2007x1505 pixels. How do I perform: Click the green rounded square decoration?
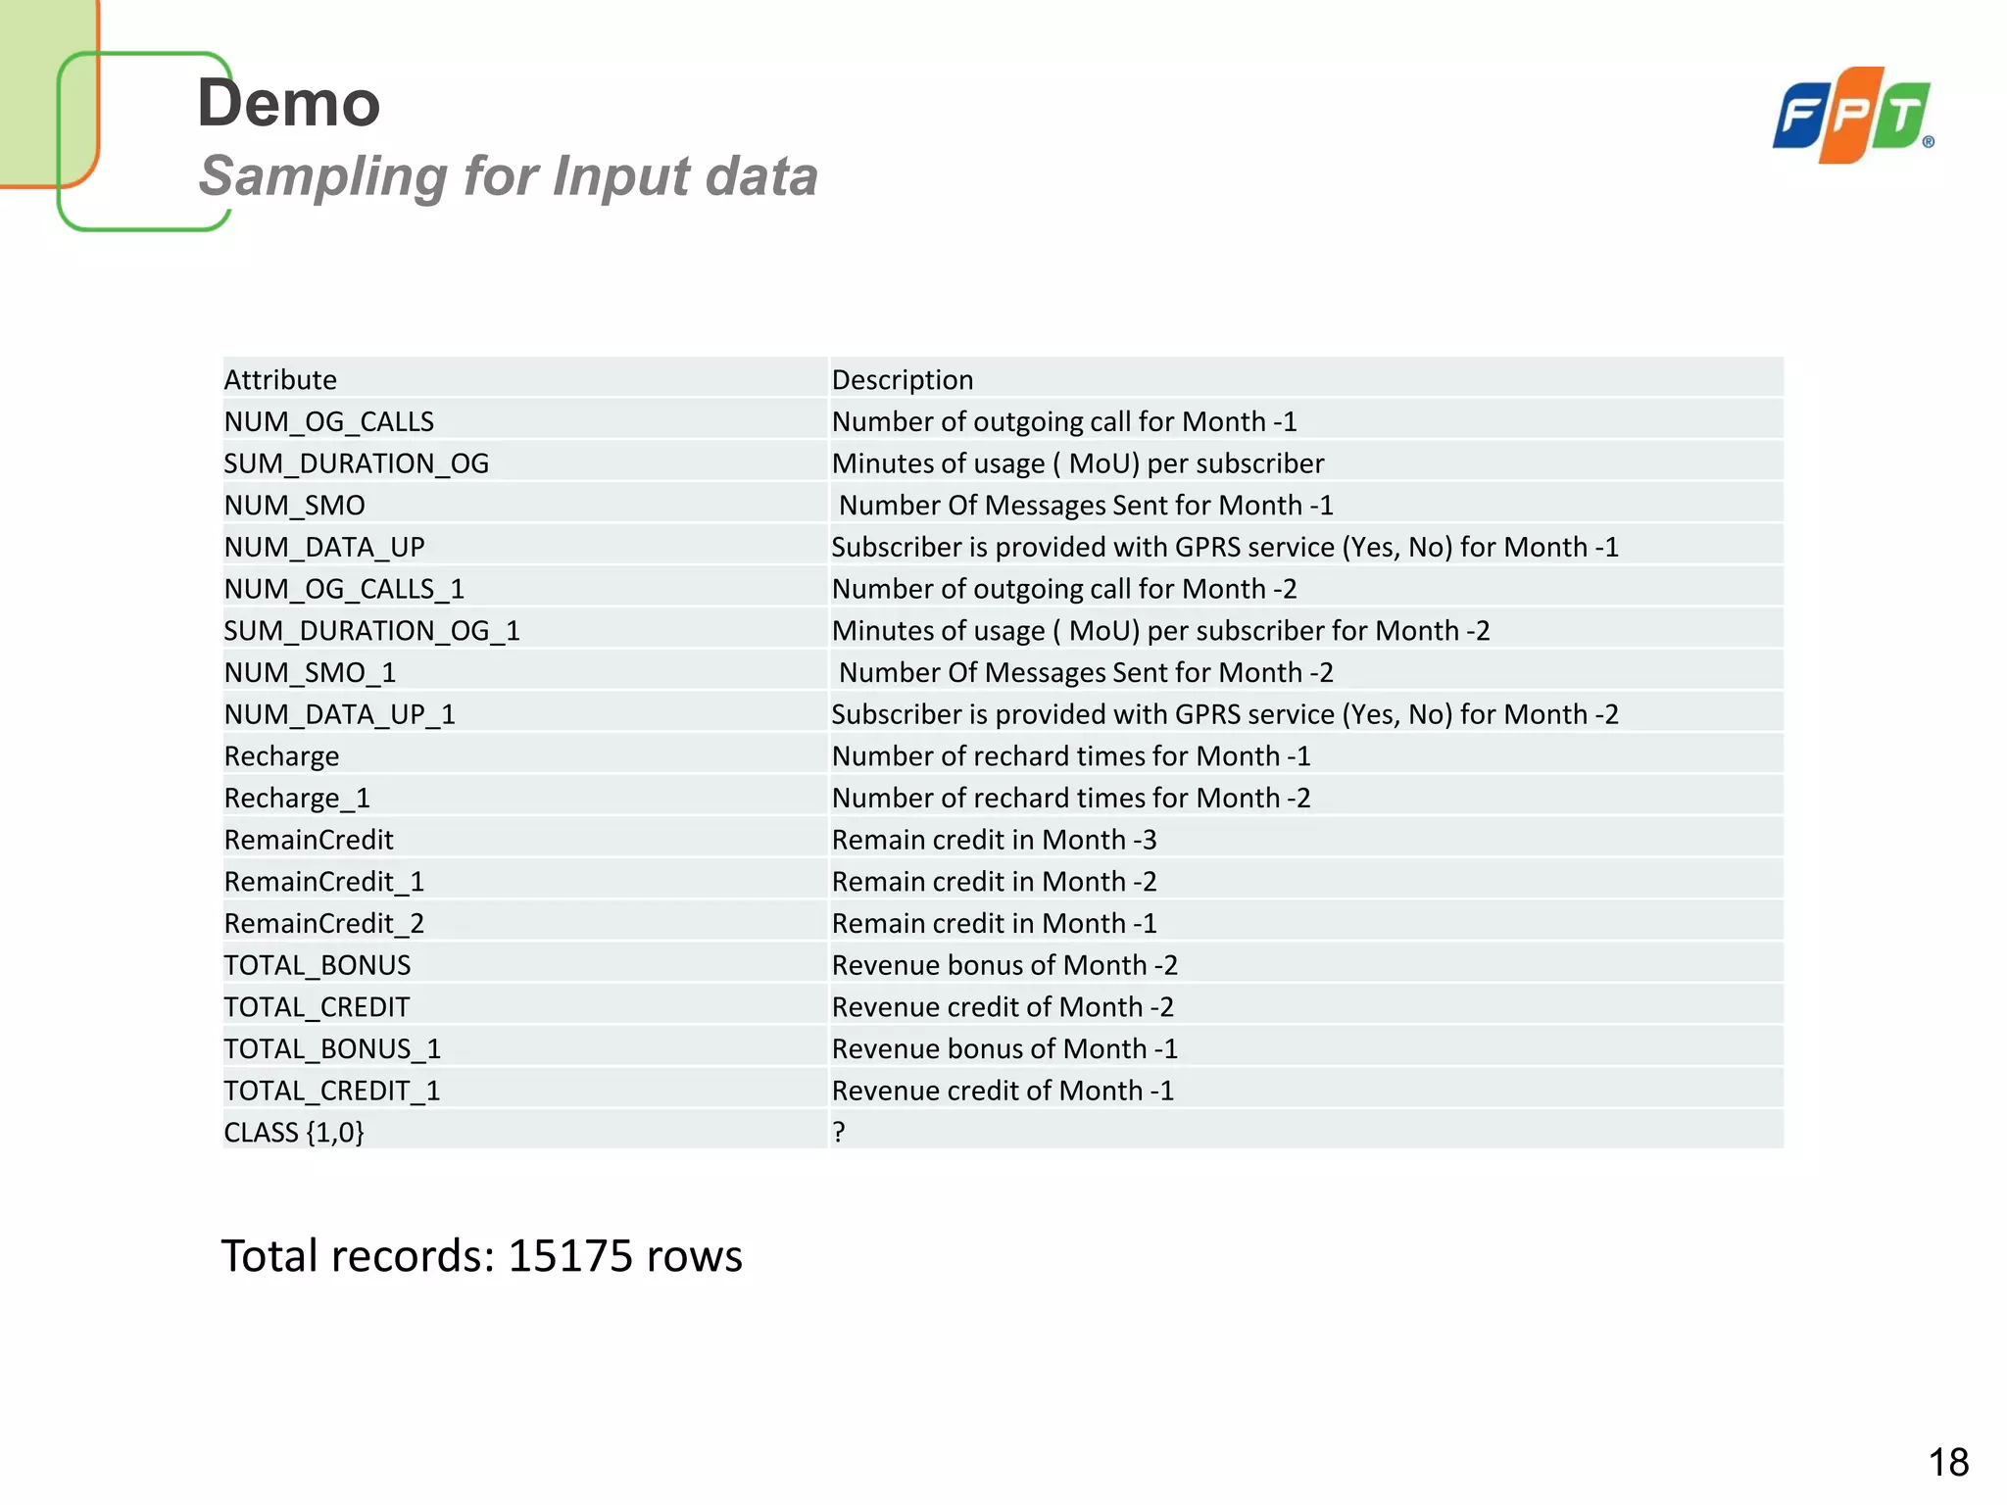click(145, 141)
